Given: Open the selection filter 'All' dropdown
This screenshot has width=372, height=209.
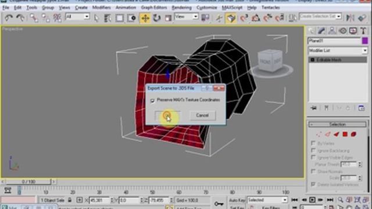Looking at the screenshot, I should [77, 17].
